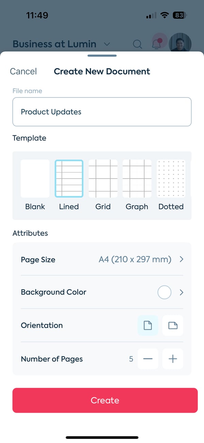The width and height of the screenshot is (204, 443).
Task: Select the Template section heading
Action: coord(29,138)
